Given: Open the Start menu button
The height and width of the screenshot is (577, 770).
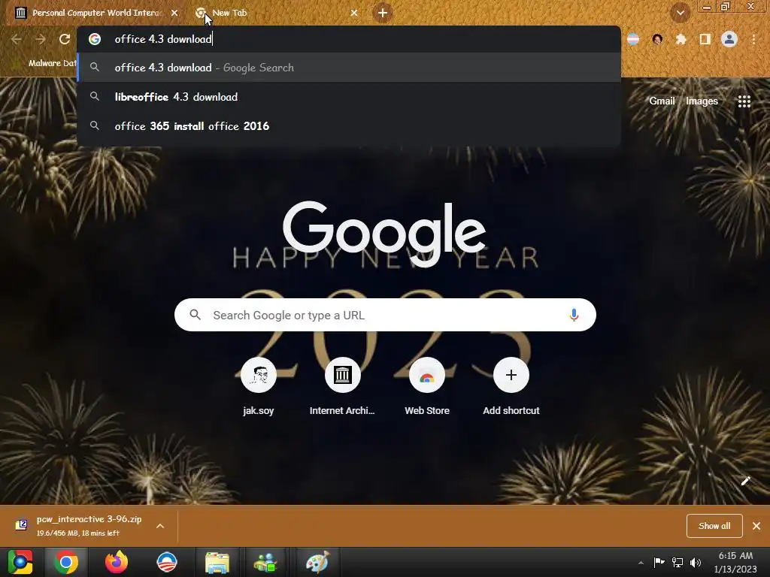Looking at the screenshot, I should pos(20,562).
